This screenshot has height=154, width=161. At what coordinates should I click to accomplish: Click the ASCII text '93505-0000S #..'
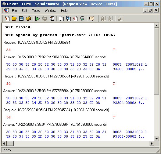[129, 136]
